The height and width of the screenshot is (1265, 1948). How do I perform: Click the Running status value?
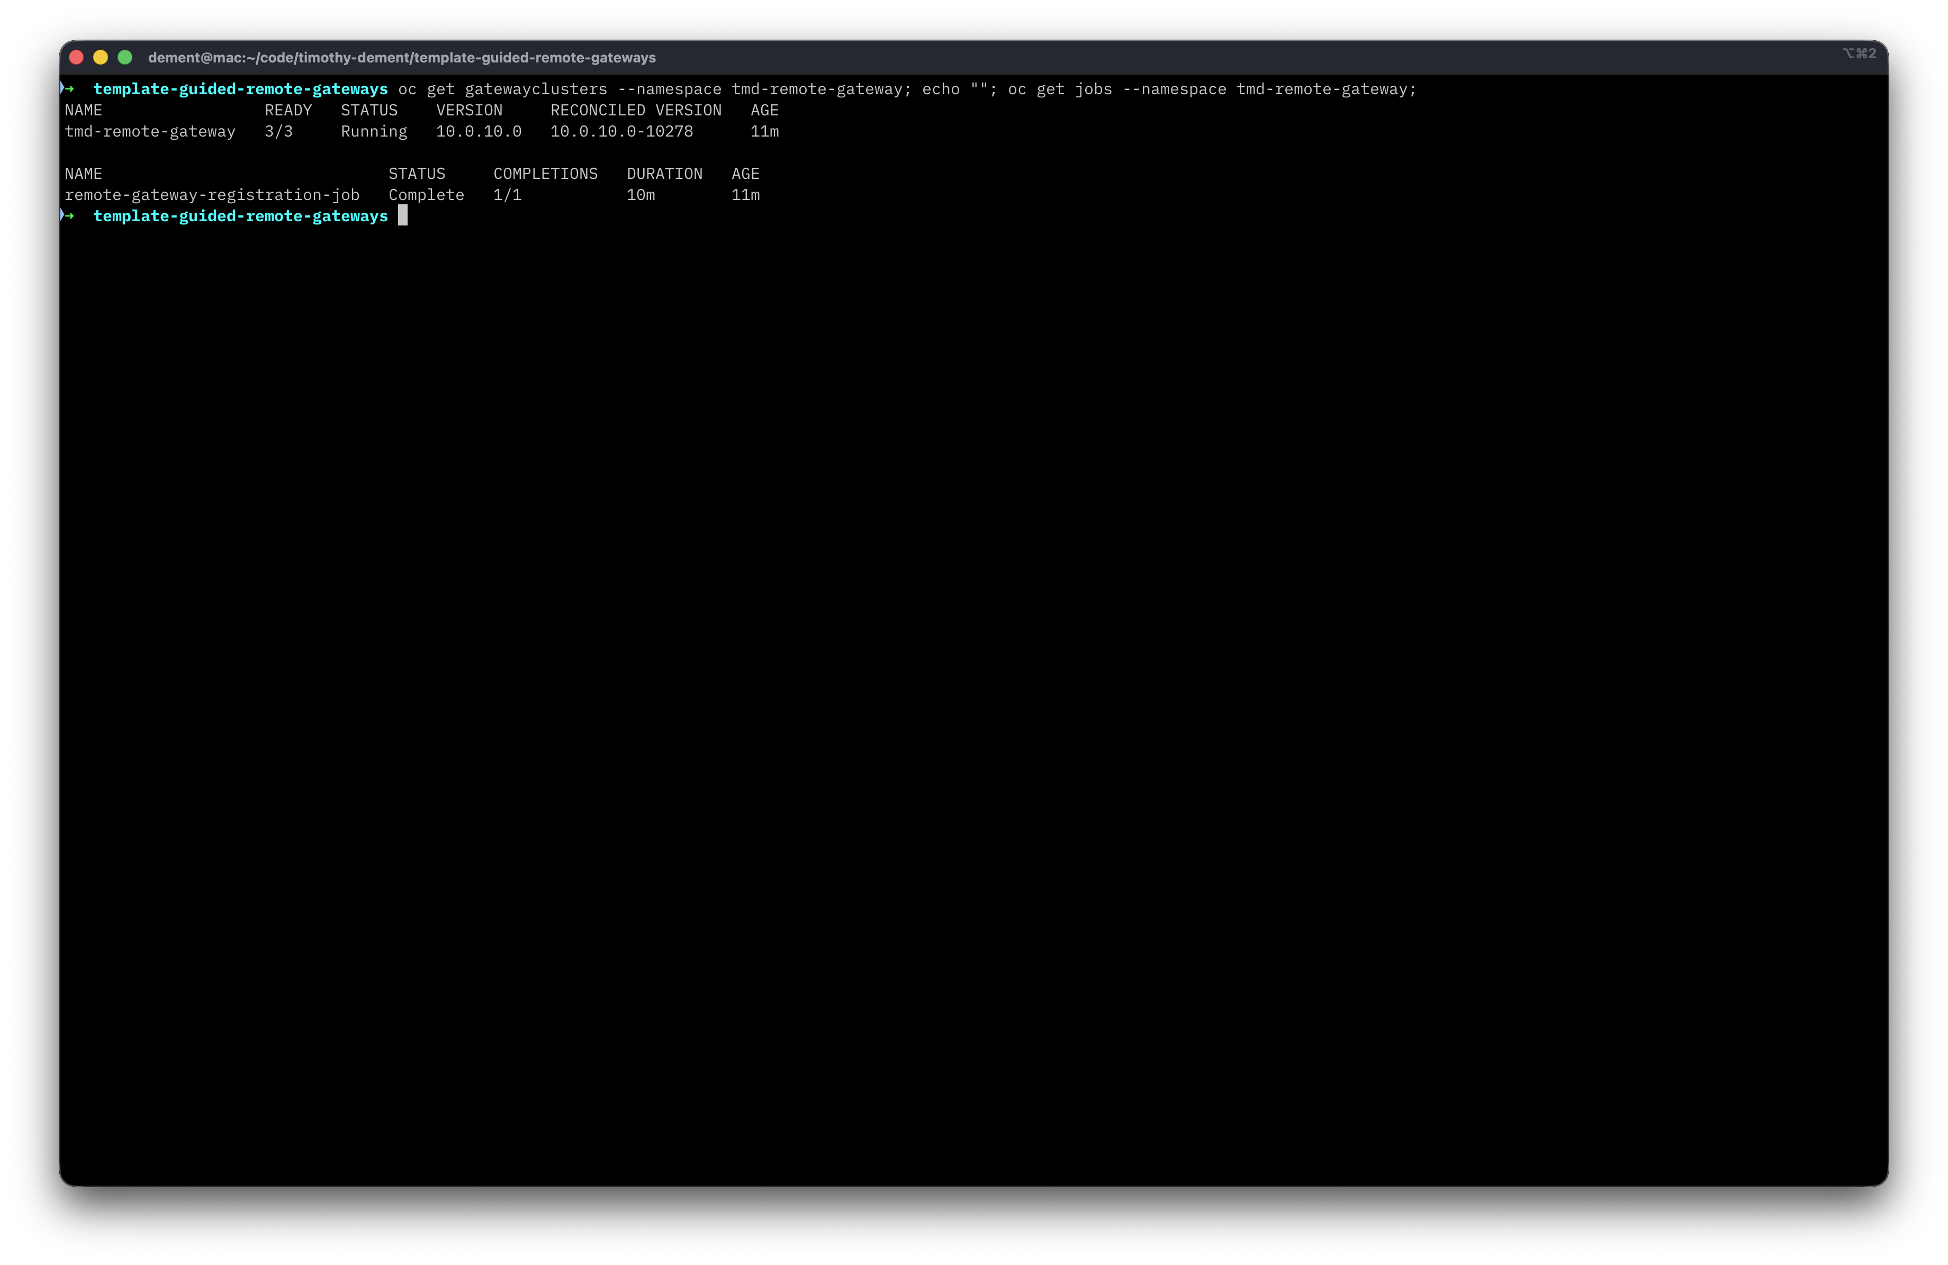coord(373,131)
